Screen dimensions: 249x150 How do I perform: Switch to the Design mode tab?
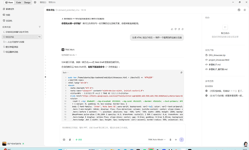(27, 3)
